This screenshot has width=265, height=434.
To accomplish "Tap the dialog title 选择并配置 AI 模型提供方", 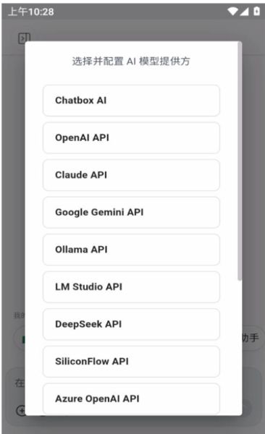I will tap(131, 61).
